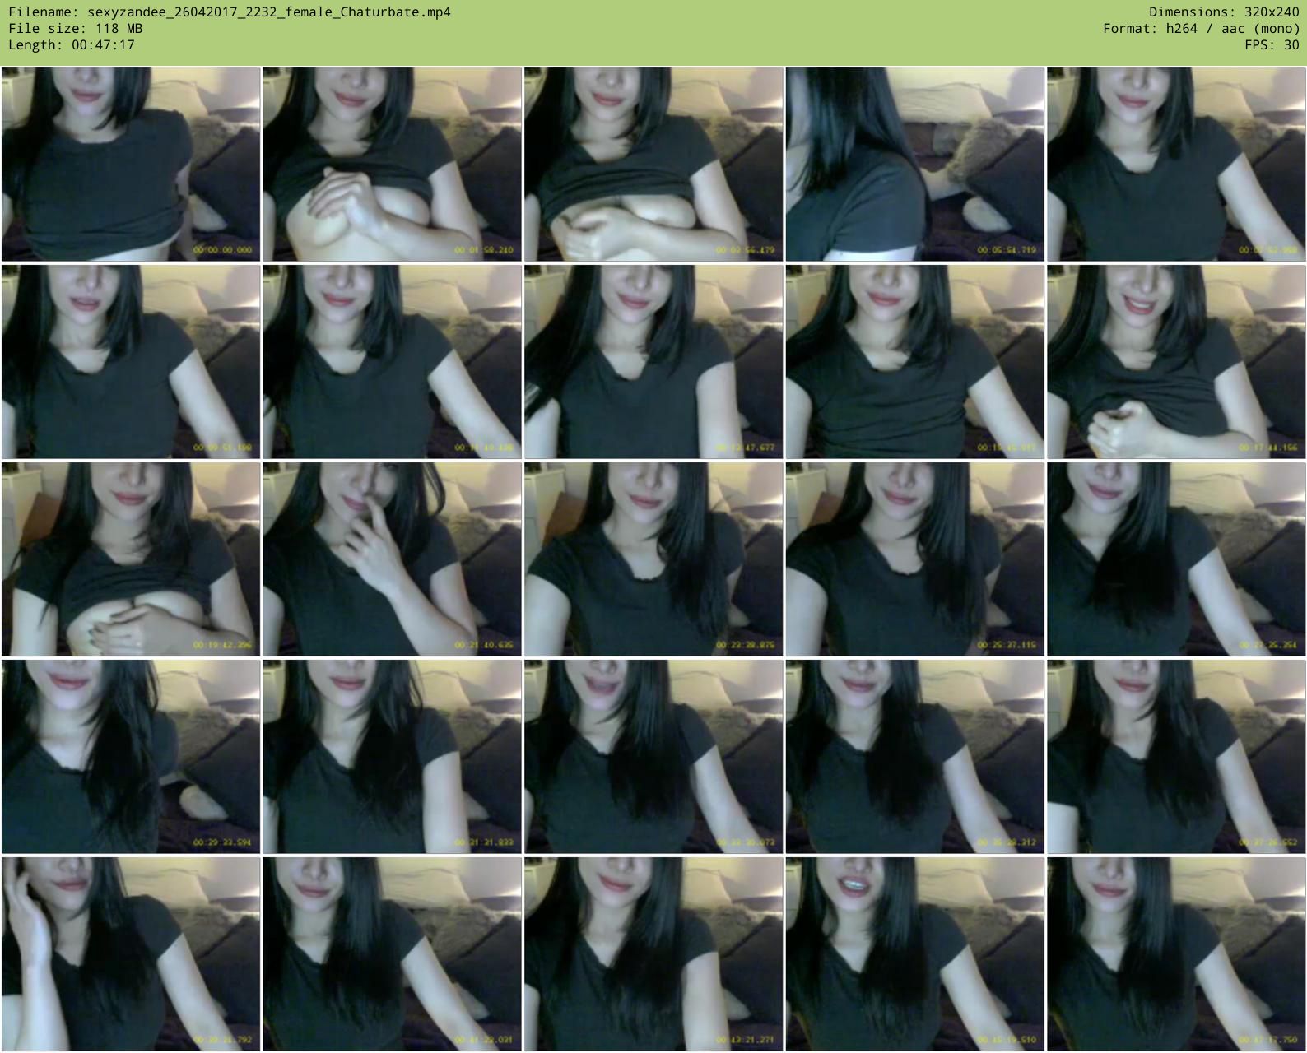Select the frame stamped 00:21:40
Image resolution: width=1307 pixels, height=1053 pixels.
point(392,559)
